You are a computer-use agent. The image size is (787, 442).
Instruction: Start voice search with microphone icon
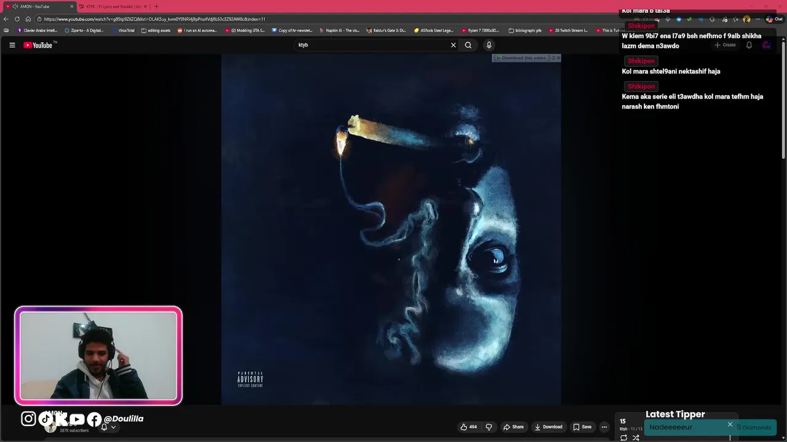(489, 45)
